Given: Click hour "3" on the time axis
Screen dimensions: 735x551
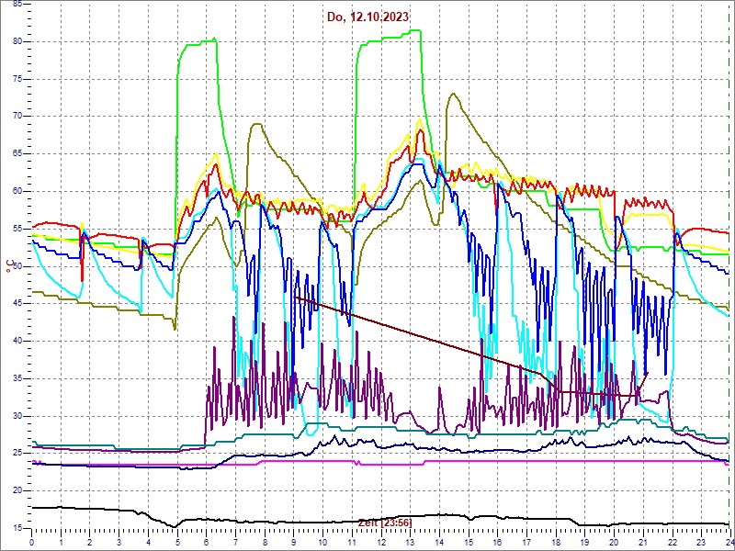Looking at the screenshot, I should (119, 542).
